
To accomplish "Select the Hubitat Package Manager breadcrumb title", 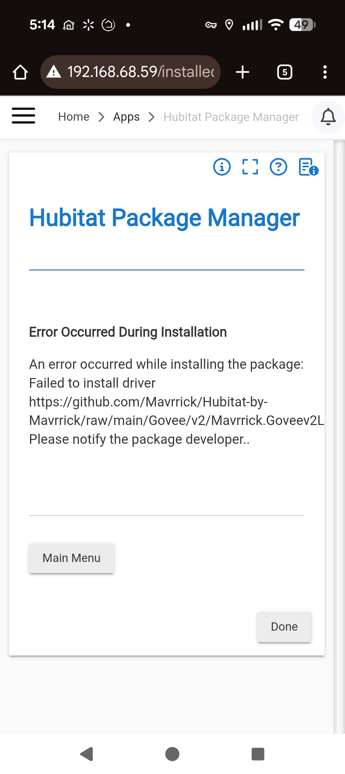I will (x=230, y=117).
